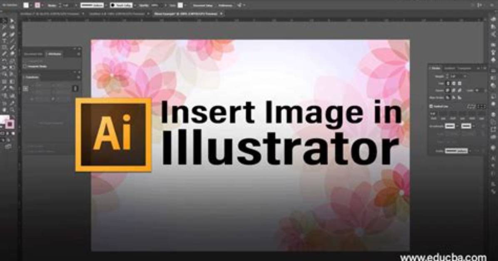The width and height of the screenshot is (498, 261).
Task: Click the Transform panel reference point icon
Action: pyautogui.click(x=26, y=89)
